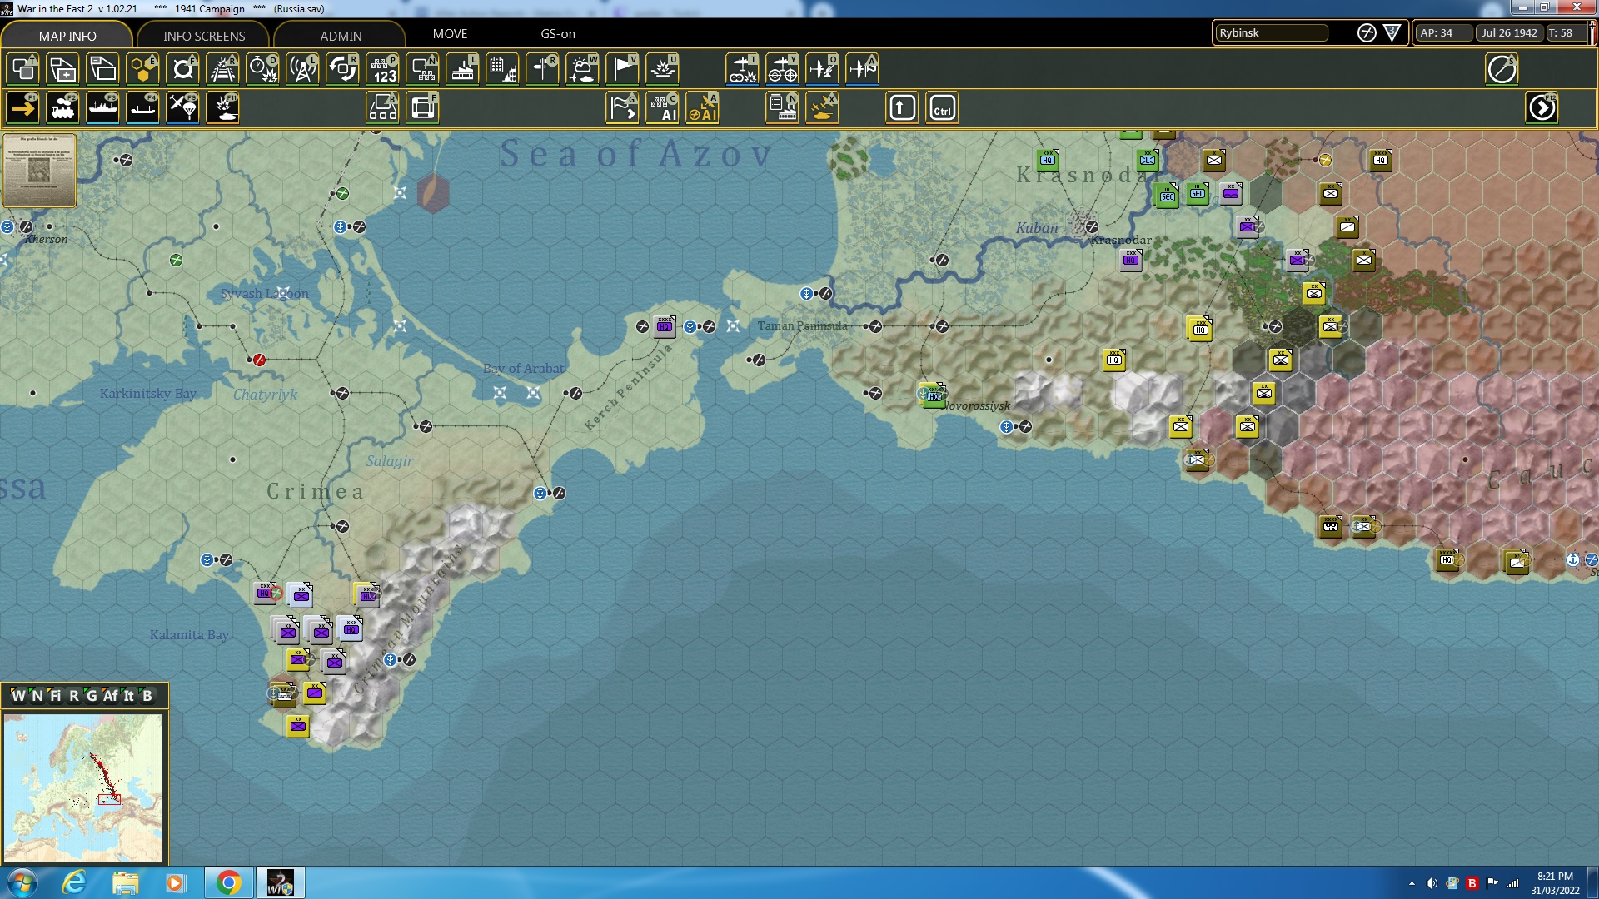This screenshot has height=899, width=1599.
Task: Toggle the Ctrl key button
Action: coord(942,108)
